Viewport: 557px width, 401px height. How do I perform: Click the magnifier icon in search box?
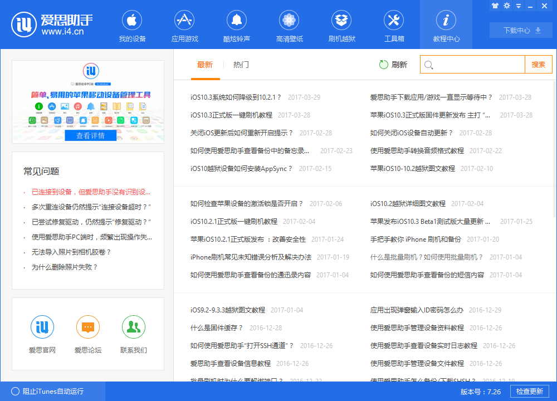pyautogui.click(x=429, y=65)
